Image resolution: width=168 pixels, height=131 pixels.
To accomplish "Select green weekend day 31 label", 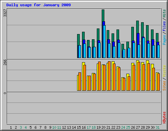I will click(157, 127).
